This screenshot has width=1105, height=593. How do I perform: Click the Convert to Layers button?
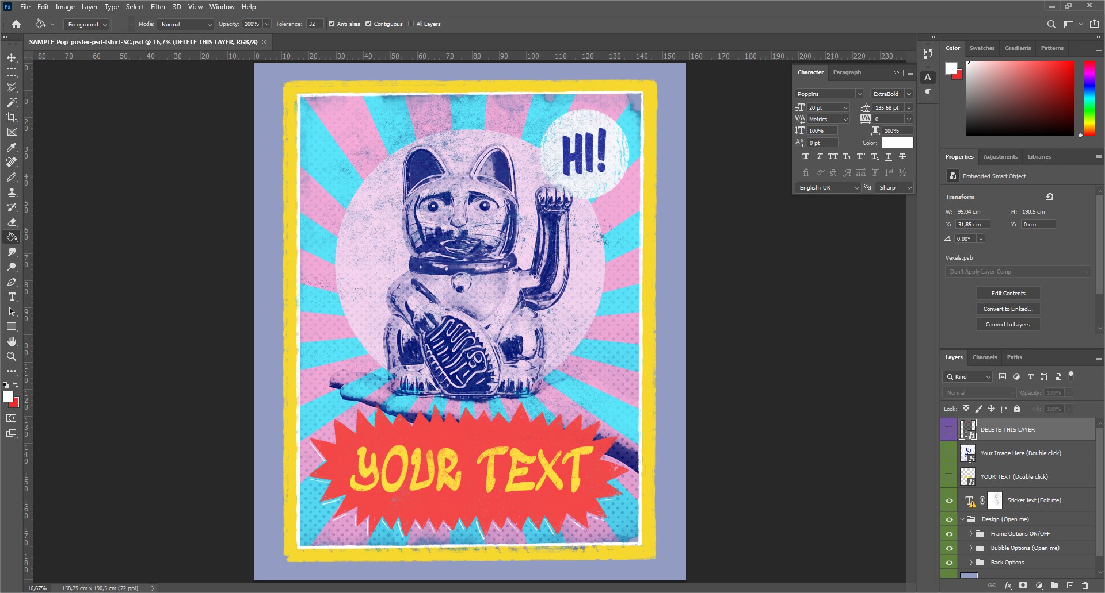pos(1008,325)
